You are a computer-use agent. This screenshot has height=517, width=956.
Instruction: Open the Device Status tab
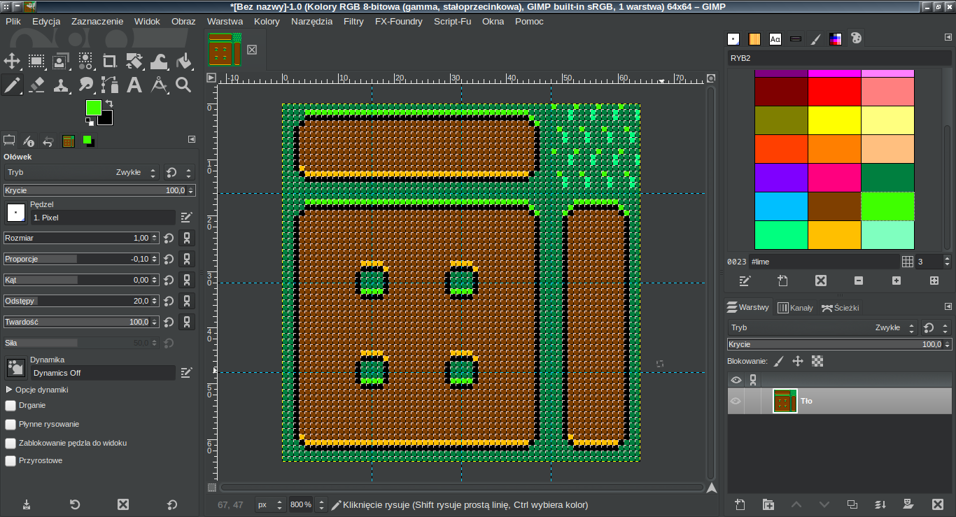[x=29, y=141]
